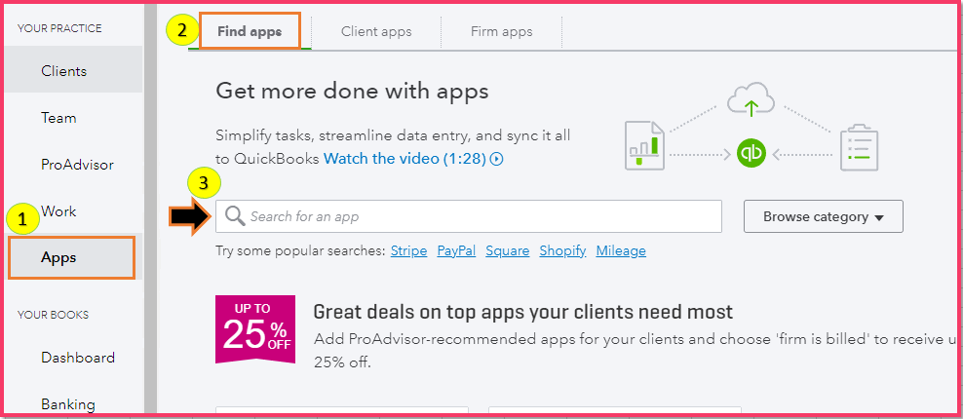Click the sidebar vertical scrollbar
Screen dimensions: 963x419
(x=150, y=209)
